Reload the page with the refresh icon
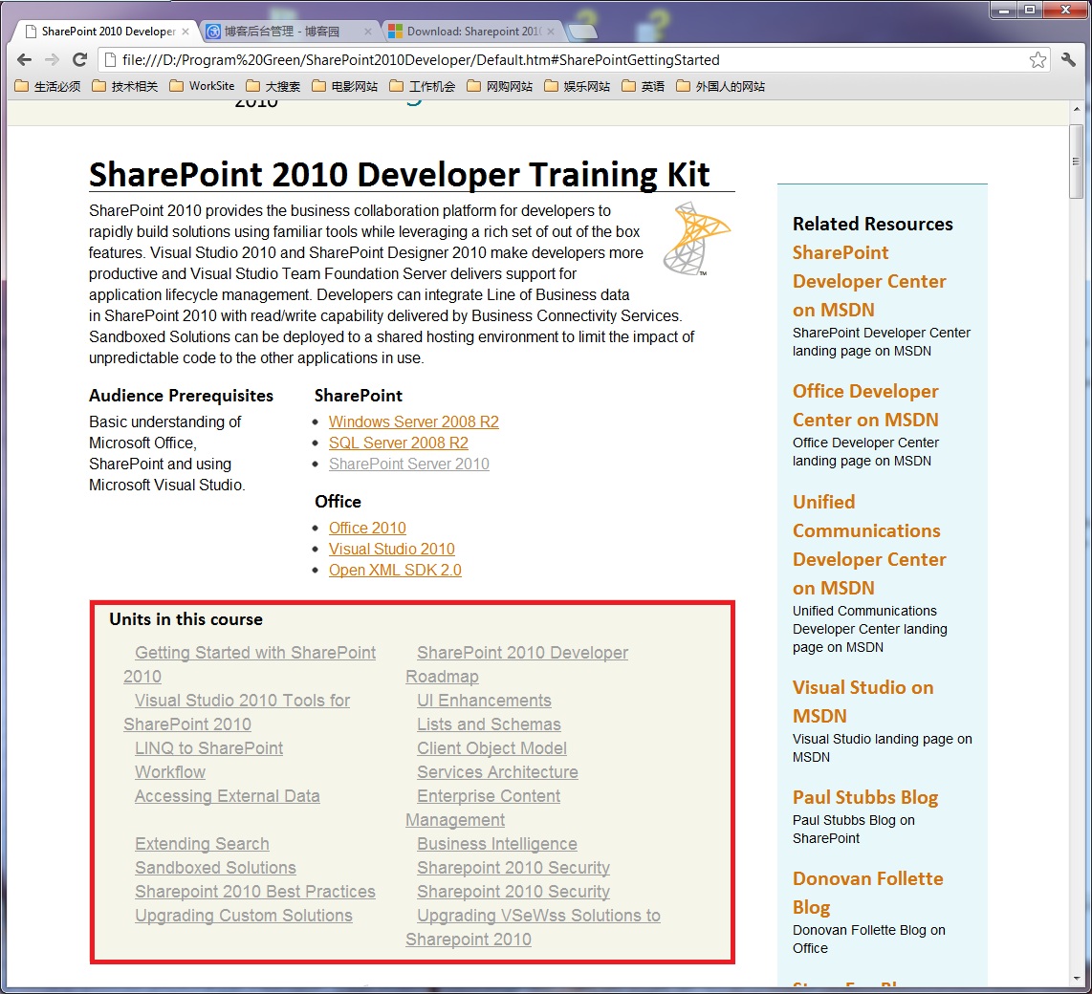The height and width of the screenshot is (994, 1092). point(79,60)
